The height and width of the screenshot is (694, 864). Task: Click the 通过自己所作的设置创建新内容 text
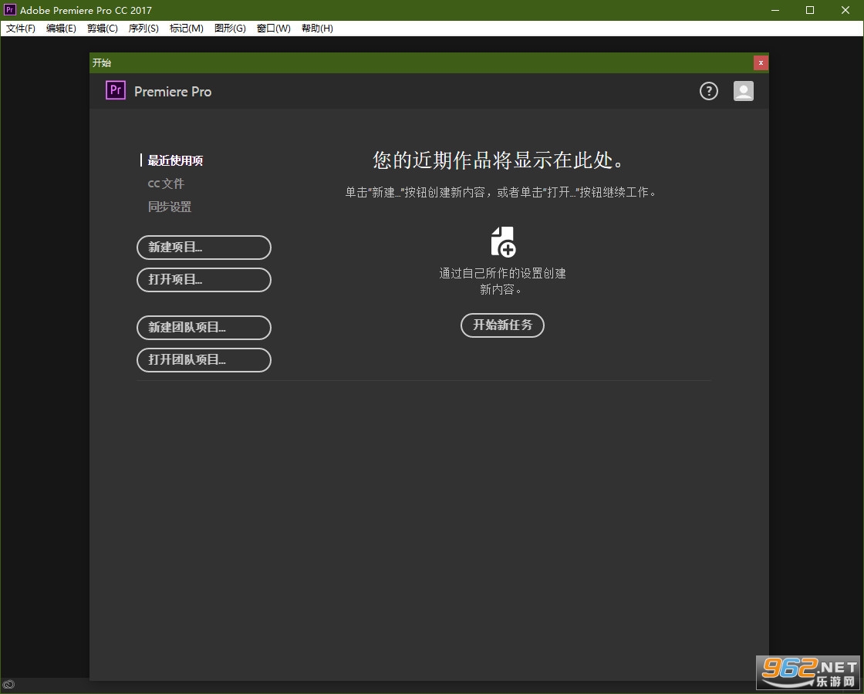click(502, 281)
